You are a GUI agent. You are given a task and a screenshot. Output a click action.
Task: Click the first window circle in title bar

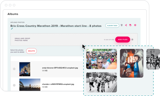pyautogui.click(x=6, y=5)
